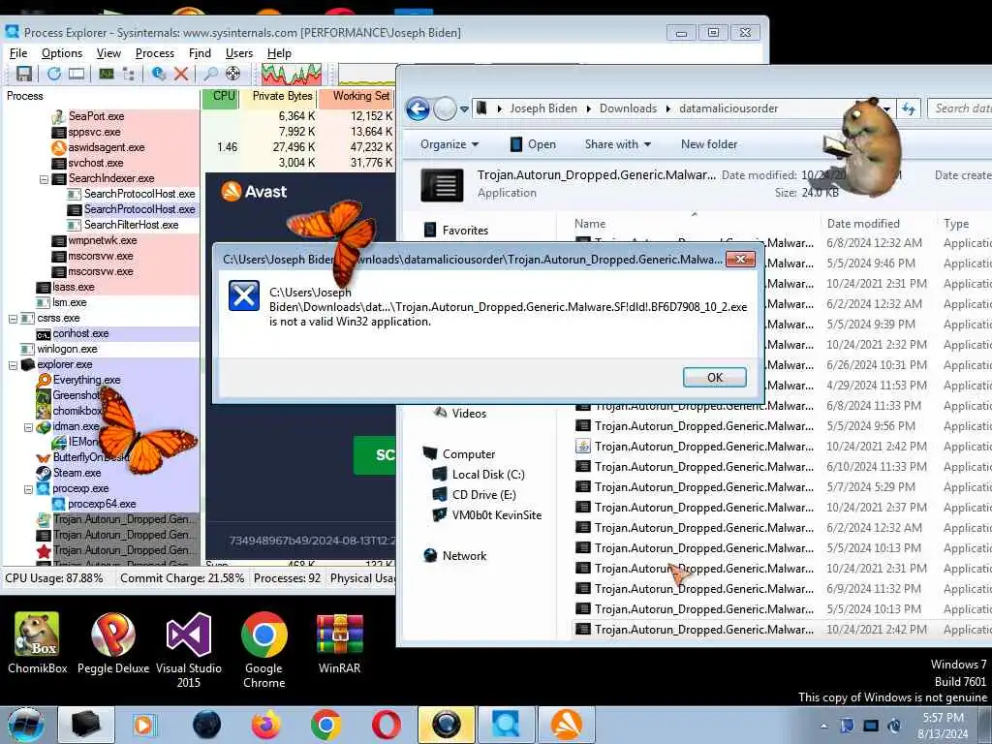Open the Organize dropdown in Explorer
The width and height of the screenshot is (992, 744).
coord(449,144)
